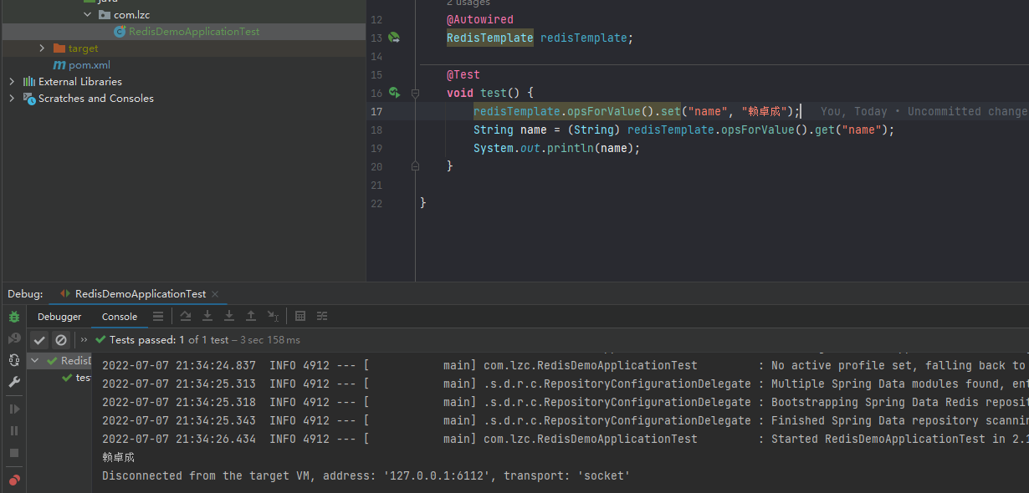
Task: Click the Pause Program icon
Action: click(14, 430)
